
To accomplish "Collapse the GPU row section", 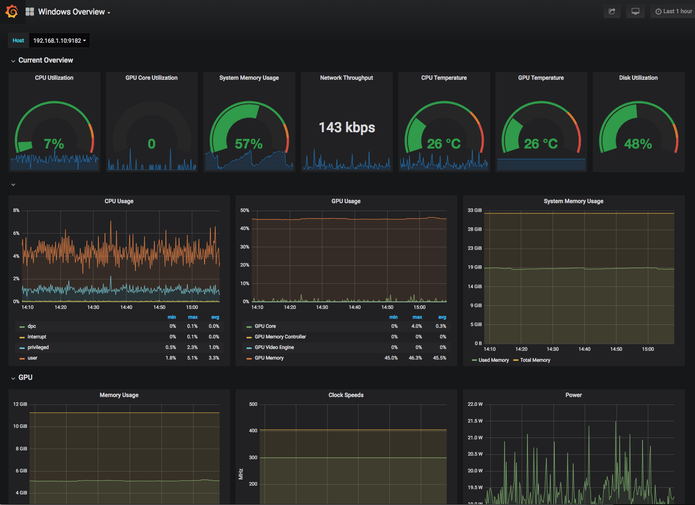I will 25,378.
